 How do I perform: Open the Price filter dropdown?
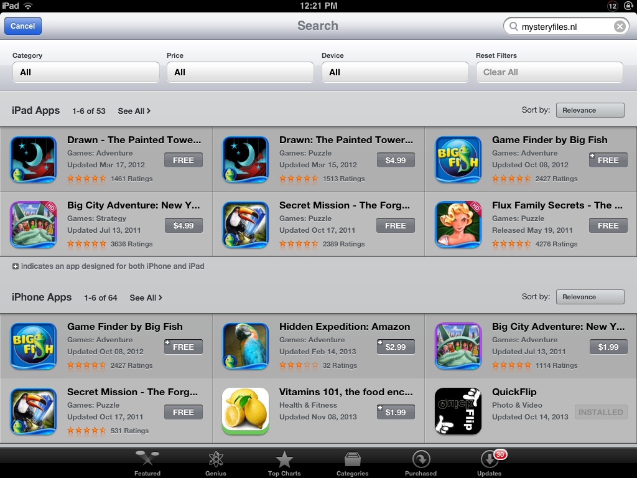point(240,72)
